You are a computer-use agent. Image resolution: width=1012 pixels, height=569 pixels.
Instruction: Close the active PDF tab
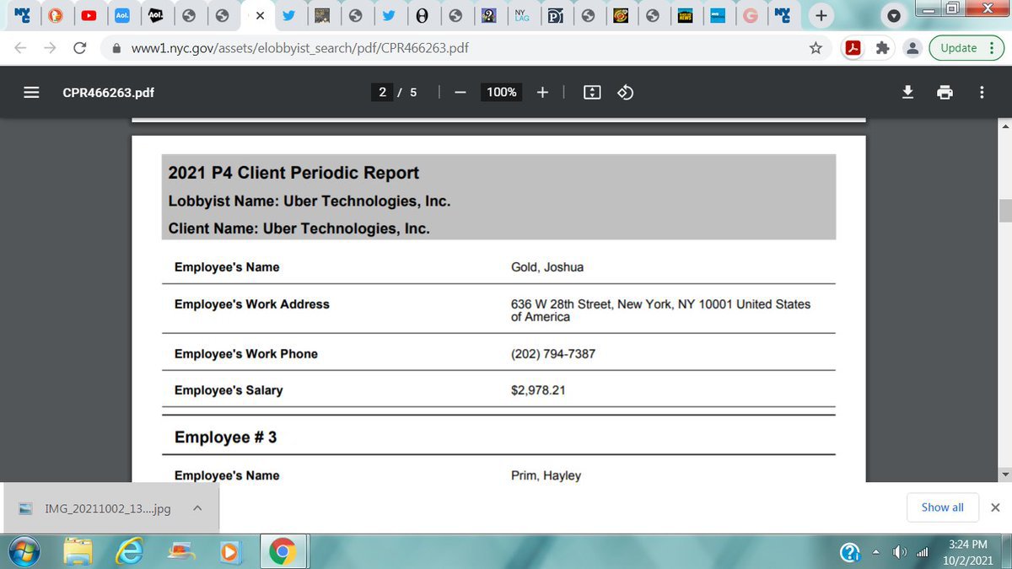coord(260,16)
